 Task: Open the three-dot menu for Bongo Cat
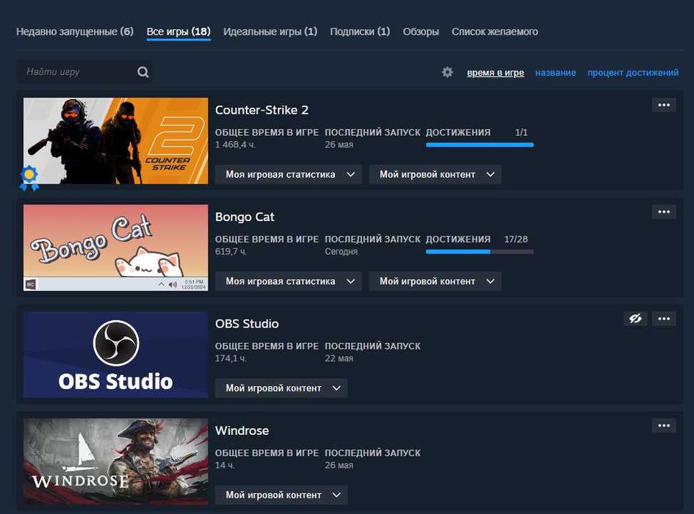coord(663,211)
